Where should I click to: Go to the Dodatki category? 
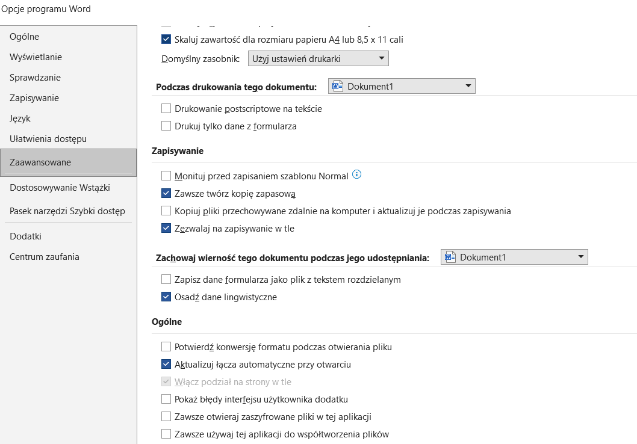coord(68,236)
